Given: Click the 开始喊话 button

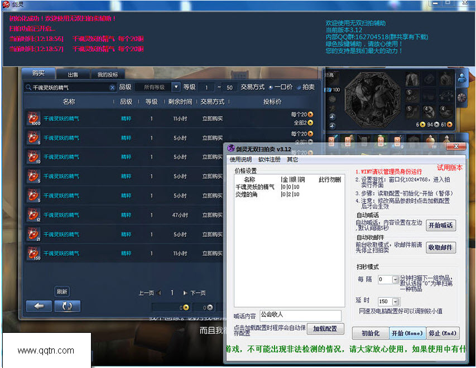Looking at the screenshot, I should 440,225.
